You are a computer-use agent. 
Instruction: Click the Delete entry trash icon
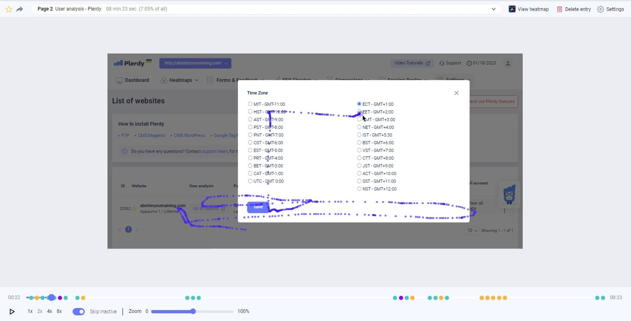(x=560, y=9)
